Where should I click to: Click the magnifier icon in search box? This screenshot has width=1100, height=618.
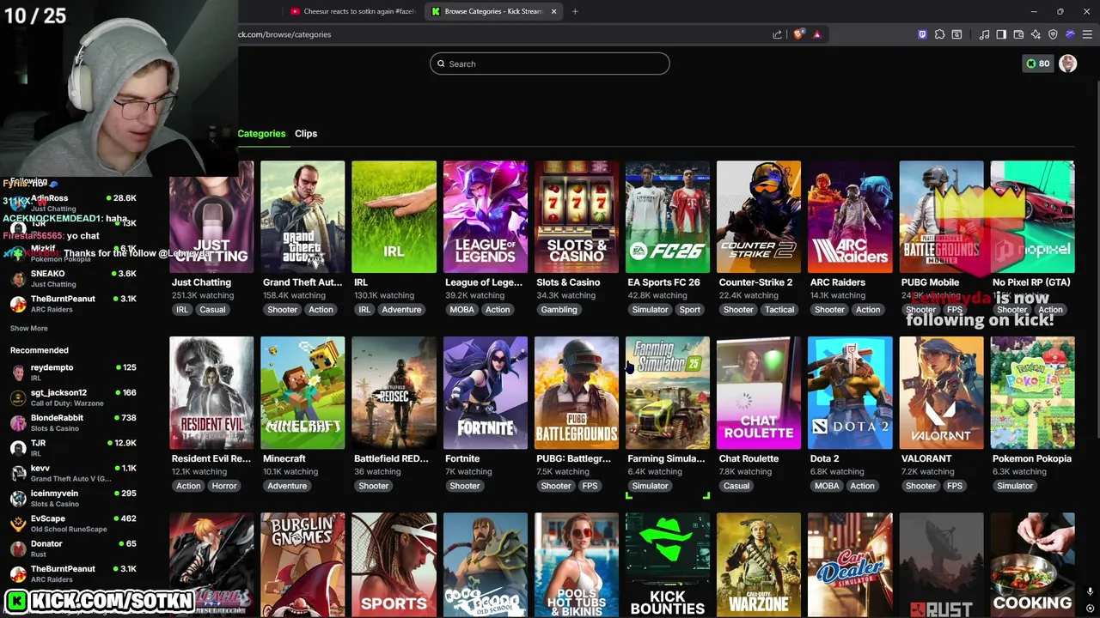441,64
